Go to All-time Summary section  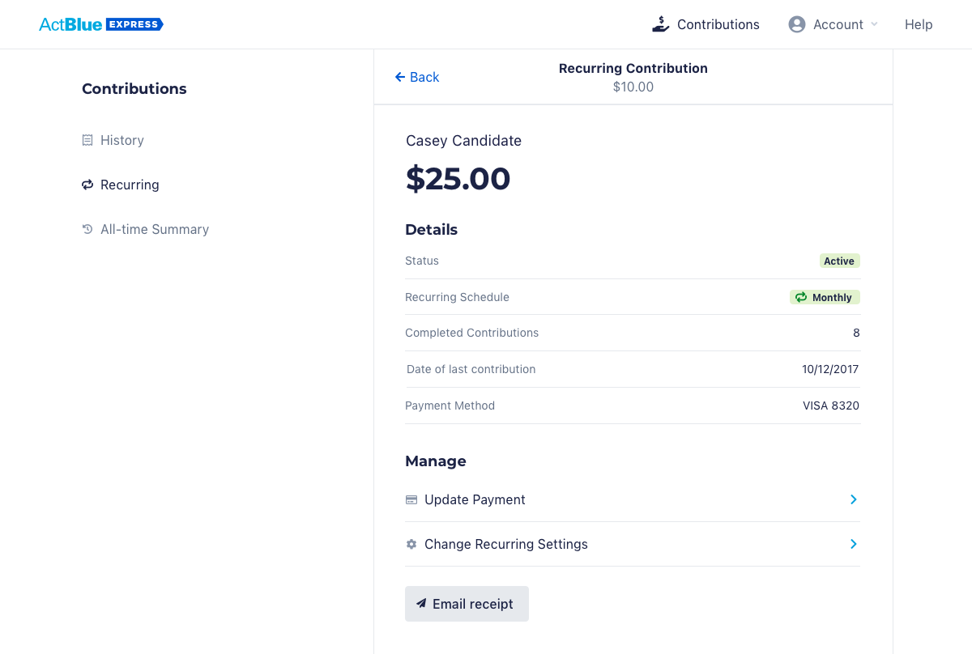155,229
